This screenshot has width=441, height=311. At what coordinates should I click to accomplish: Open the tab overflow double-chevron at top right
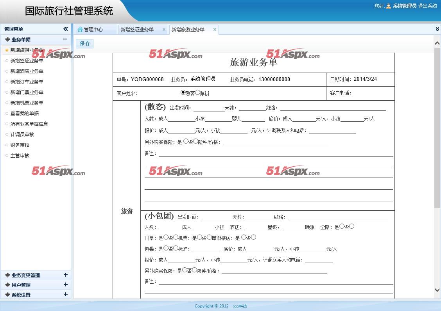point(437,29)
